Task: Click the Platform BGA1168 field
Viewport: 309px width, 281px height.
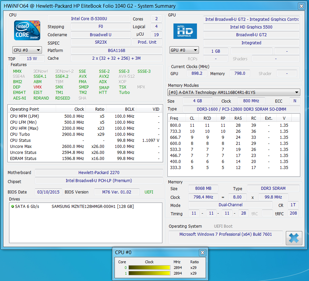Action: 116,50
